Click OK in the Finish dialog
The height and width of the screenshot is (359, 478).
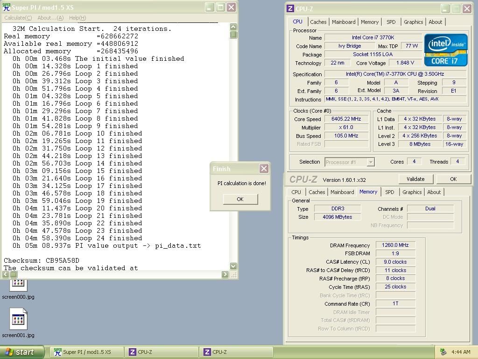tap(240, 199)
